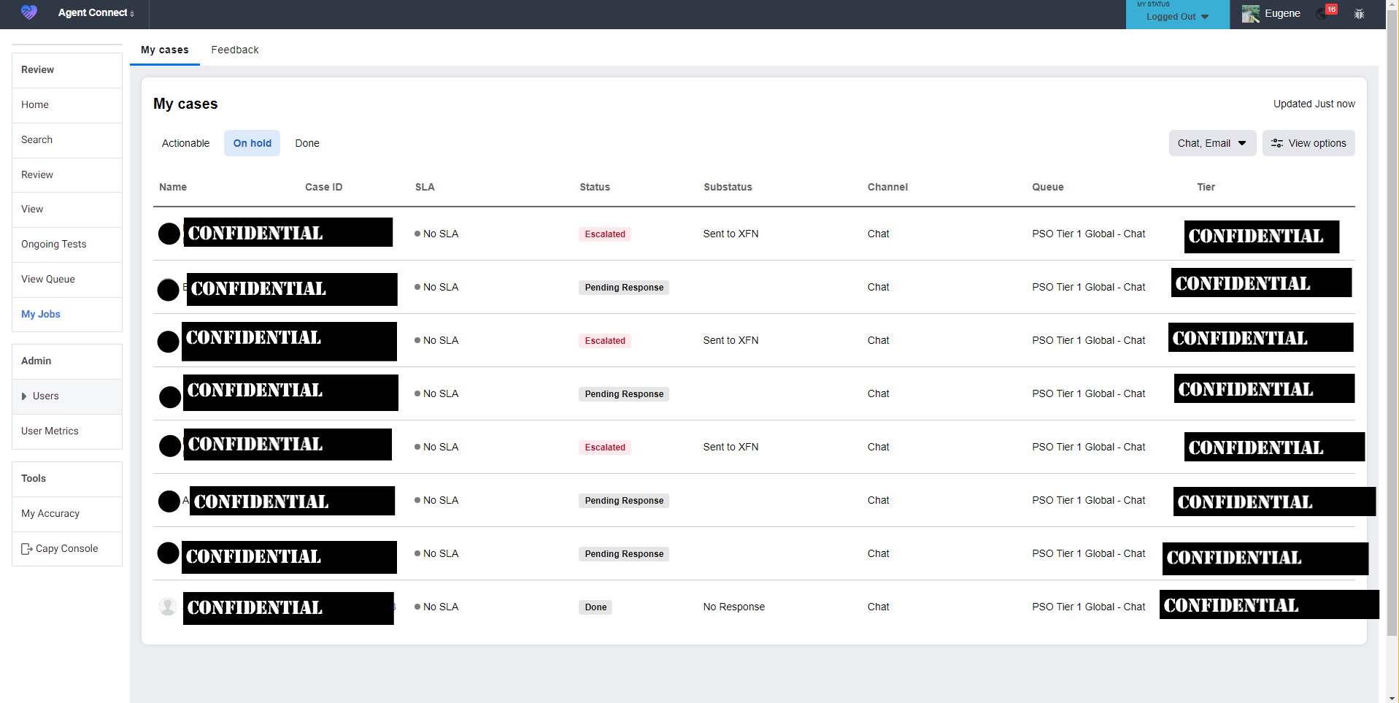
Task: Click the Name column header
Action: pos(173,187)
